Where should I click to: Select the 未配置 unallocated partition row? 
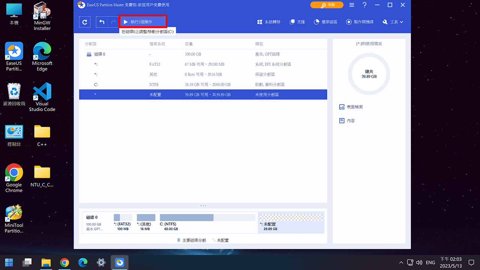click(x=202, y=94)
